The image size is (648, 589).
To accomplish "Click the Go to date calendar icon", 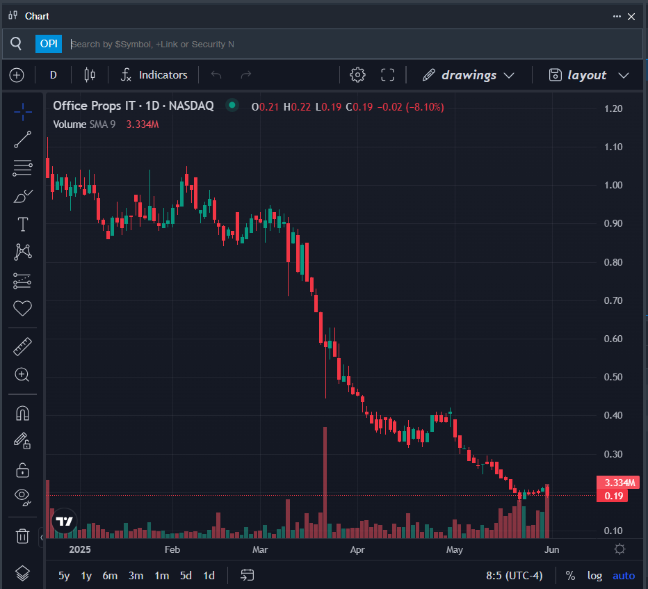I will click(247, 575).
